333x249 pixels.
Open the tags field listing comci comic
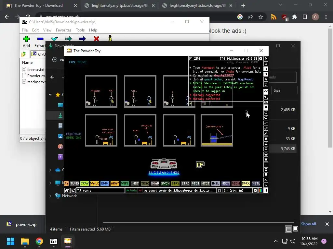[180, 191]
